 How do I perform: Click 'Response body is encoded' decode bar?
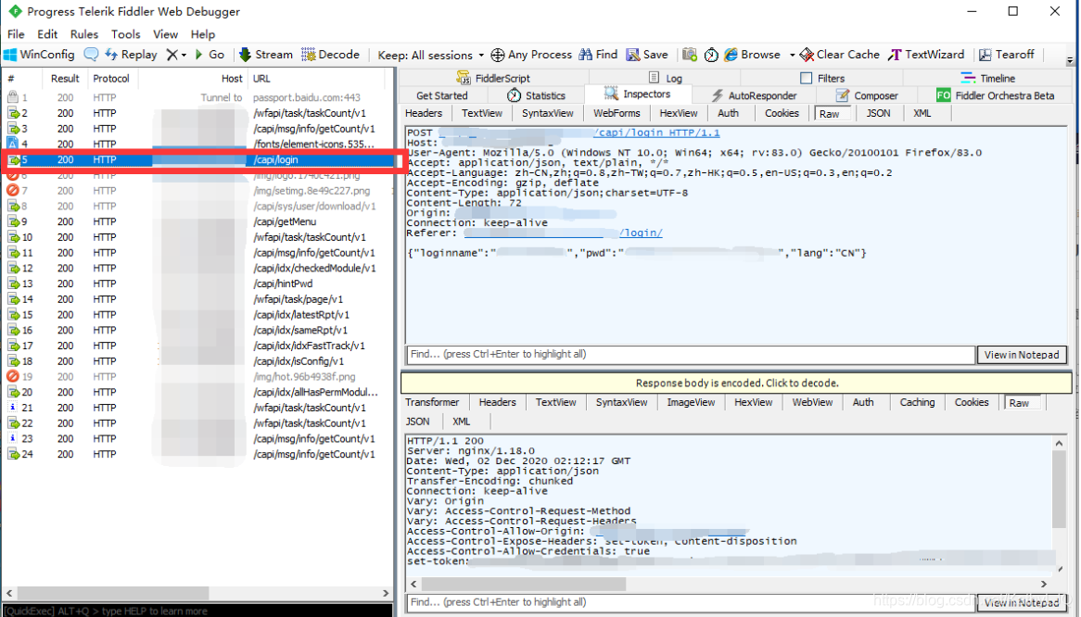[x=736, y=383]
